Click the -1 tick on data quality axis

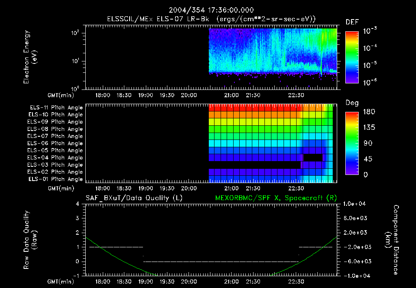coord(76,276)
